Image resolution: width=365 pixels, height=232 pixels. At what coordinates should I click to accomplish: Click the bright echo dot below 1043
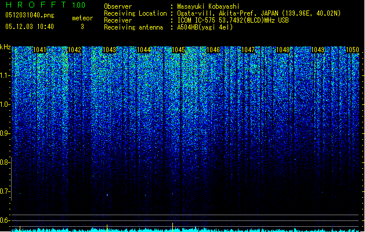(107, 195)
